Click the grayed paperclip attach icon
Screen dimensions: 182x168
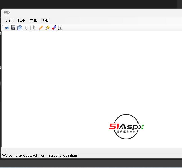pyautogui.click(x=26, y=28)
